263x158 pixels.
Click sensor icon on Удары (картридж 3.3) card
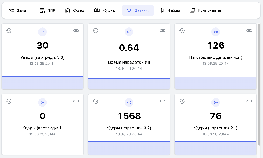42,32
